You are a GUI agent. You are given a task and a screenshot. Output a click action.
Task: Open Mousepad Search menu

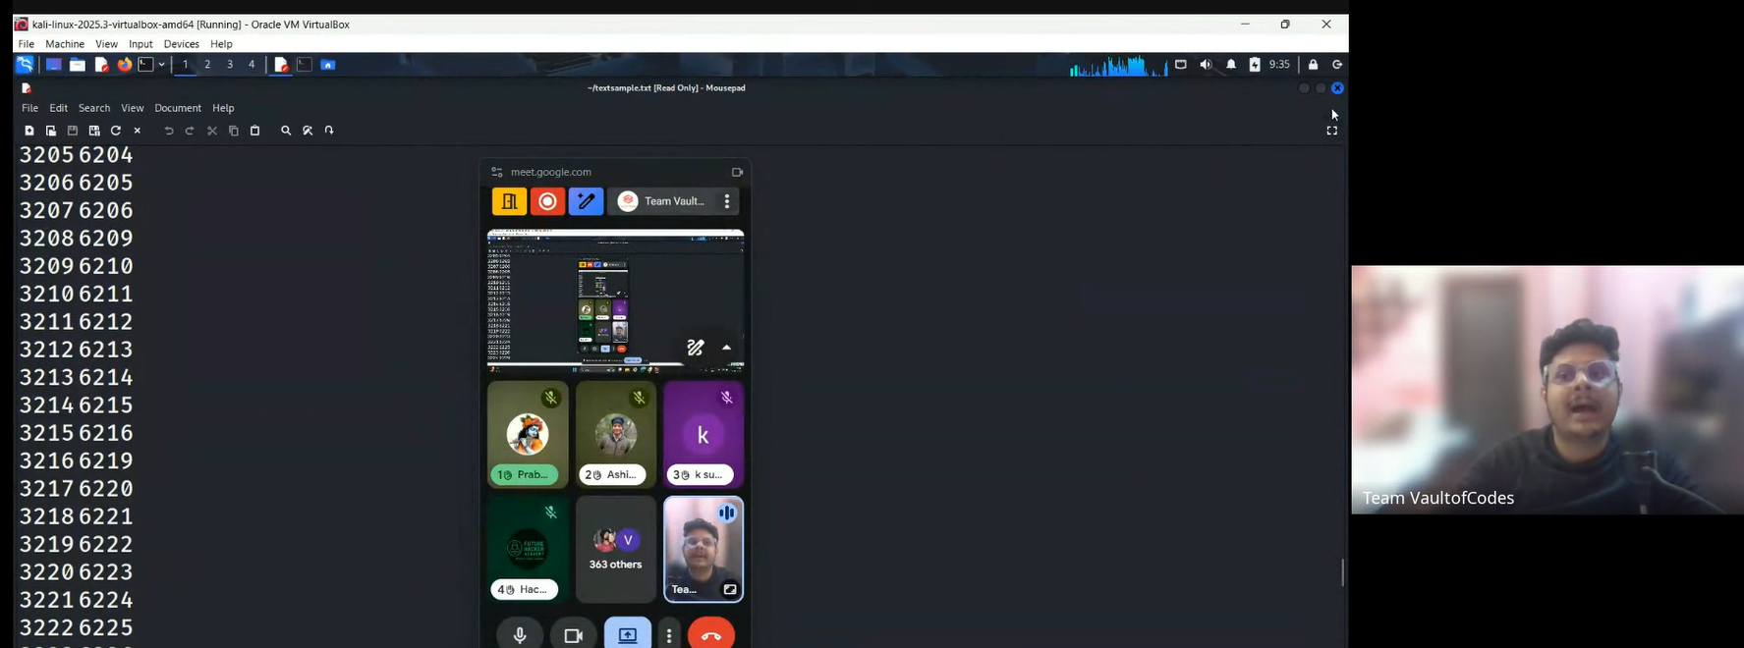coord(94,108)
